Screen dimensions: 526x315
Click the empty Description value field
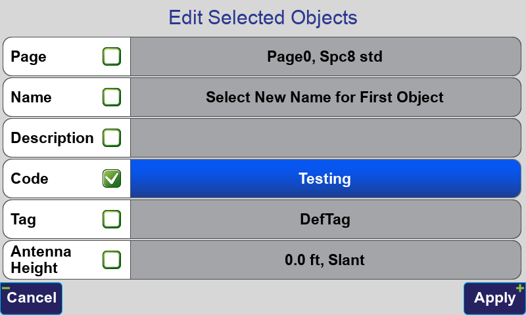tap(325, 138)
